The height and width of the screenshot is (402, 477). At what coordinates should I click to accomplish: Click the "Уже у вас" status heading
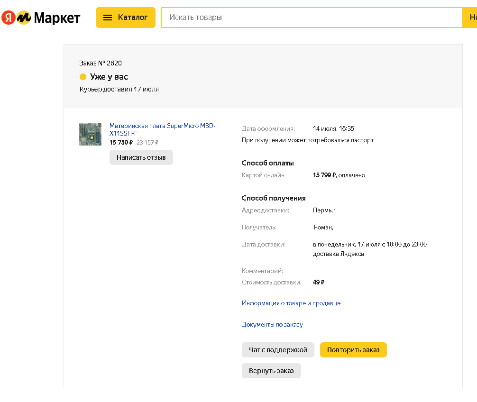click(109, 77)
